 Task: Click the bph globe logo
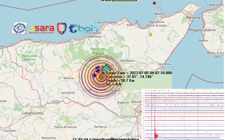83,28
